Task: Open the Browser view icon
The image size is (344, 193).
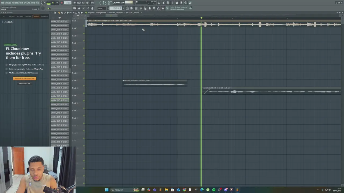Action: [145, 8]
